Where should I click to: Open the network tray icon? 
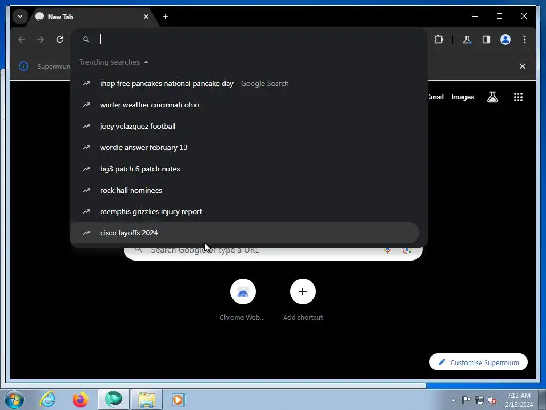[479, 400]
